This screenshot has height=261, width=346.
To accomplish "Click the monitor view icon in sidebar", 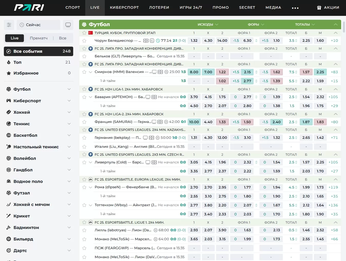I will tap(68, 25).
